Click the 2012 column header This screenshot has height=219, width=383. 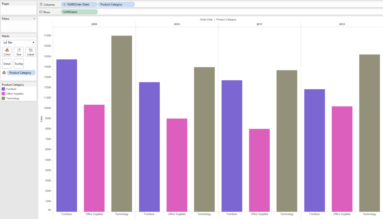coord(342,24)
